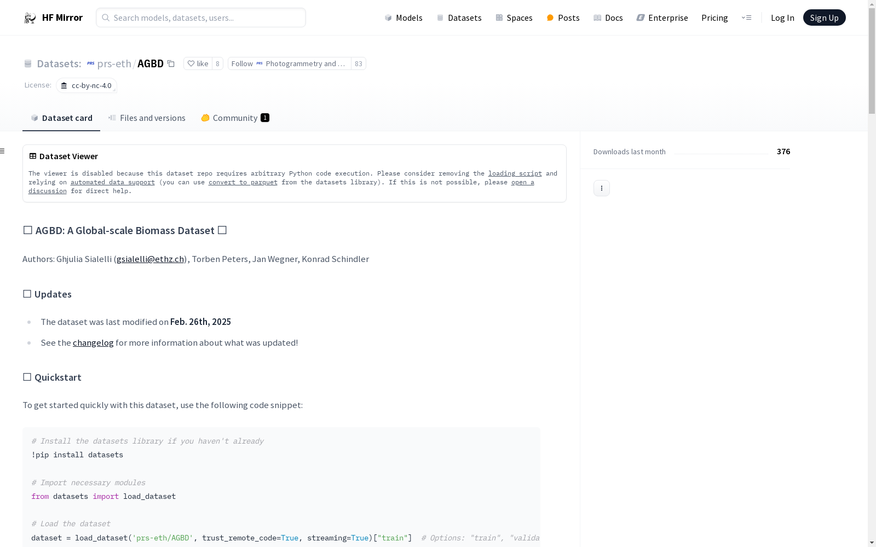Screen dimensions: 876x547
Task: Go to Pricing page
Action: click(x=714, y=18)
